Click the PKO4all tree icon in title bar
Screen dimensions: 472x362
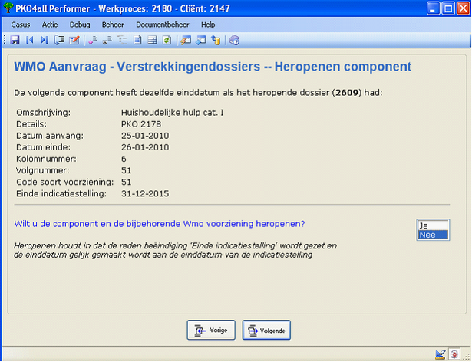tap(8, 8)
